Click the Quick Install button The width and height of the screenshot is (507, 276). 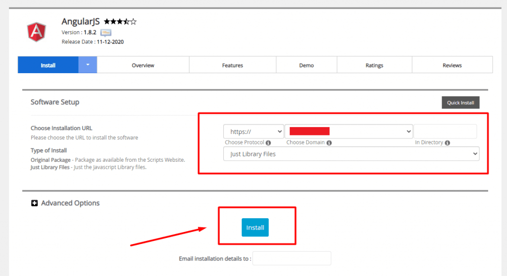(460, 102)
